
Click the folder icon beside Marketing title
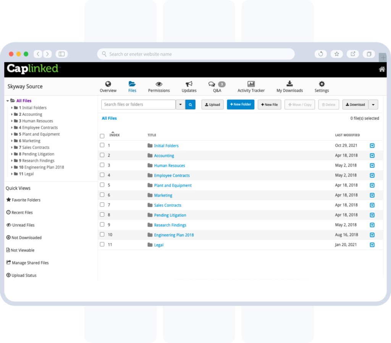[150, 195]
